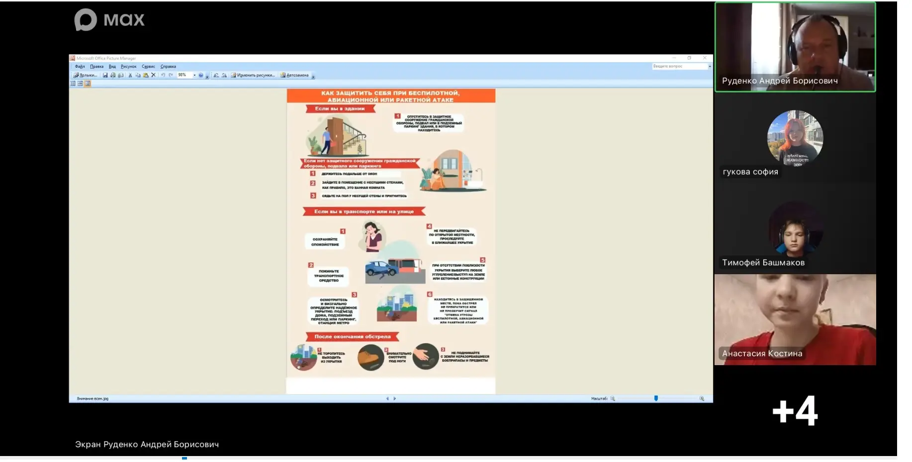
Task: Click the Send by e-mail icon
Action: click(121, 75)
